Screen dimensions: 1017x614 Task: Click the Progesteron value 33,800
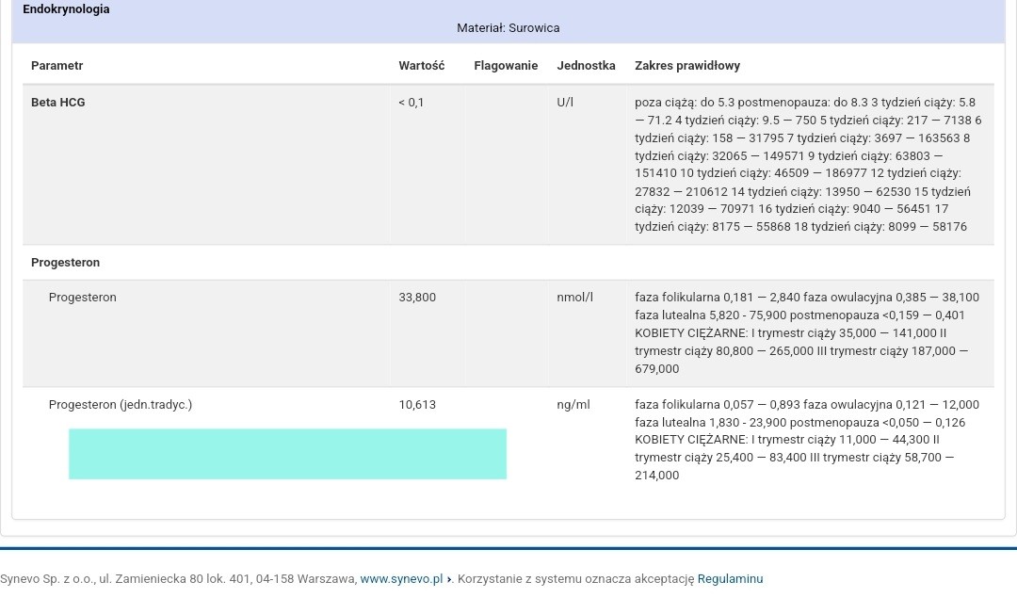(417, 298)
